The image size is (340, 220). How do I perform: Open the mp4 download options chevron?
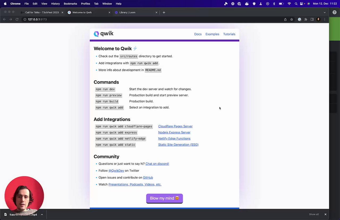pyautogui.click(x=42, y=214)
